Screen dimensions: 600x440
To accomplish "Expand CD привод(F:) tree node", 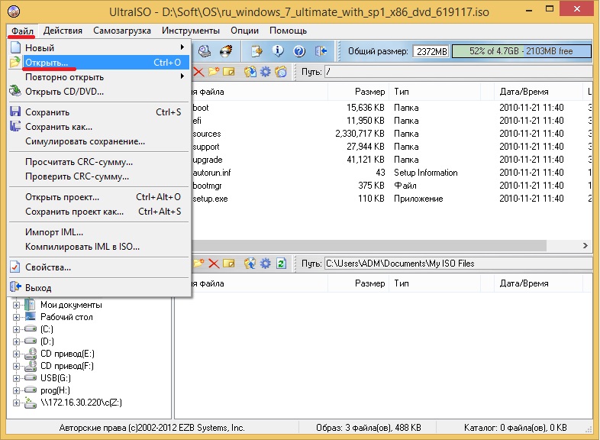I will 16,366.
